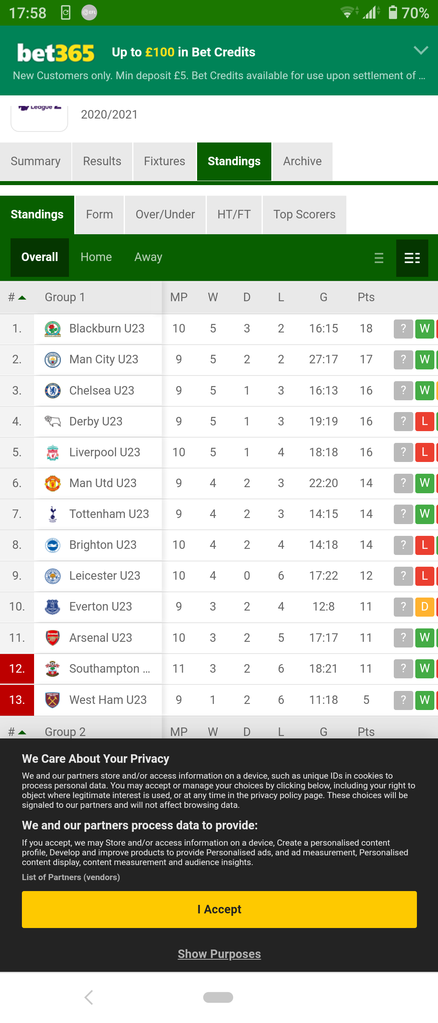Tap the Android back navigation arrow
Viewport: 438px width, 1023px height.
click(x=89, y=997)
